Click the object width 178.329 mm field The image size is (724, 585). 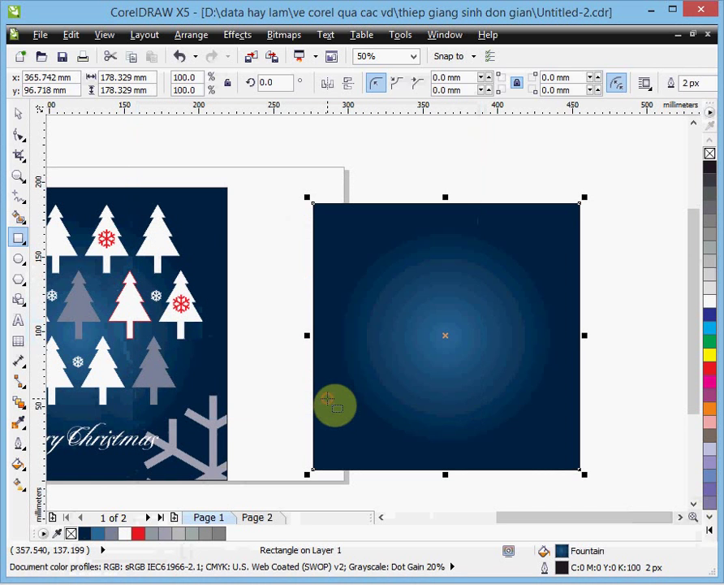[x=128, y=77]
